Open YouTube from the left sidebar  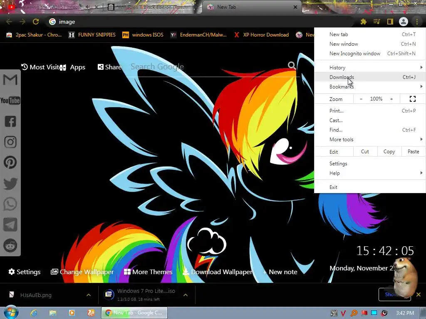[x=10, y=101]
